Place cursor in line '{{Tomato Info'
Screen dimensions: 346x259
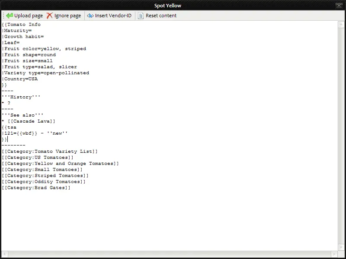(x=21, y=25)
